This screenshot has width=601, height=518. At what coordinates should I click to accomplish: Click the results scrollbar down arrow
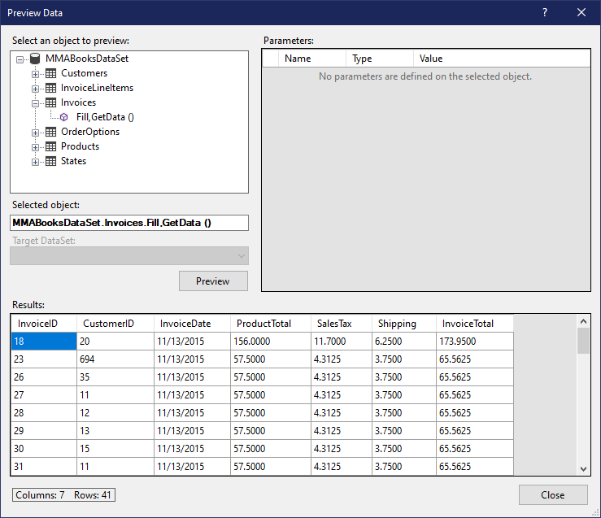(x=583, y=468)
